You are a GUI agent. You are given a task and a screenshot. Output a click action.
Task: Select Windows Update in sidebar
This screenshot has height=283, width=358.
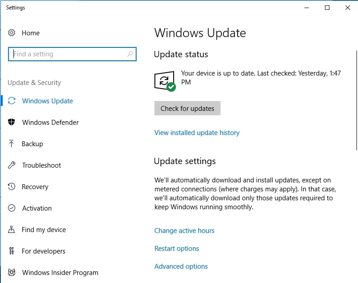47,101
